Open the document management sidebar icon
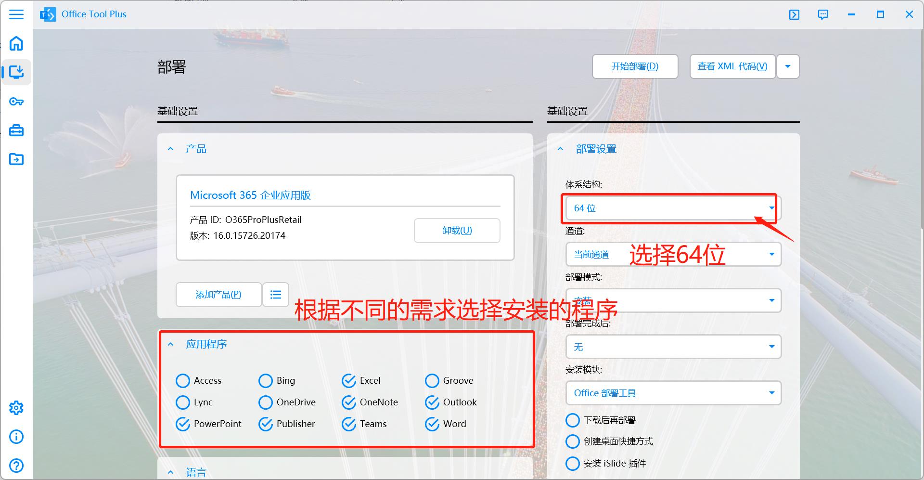This screenshot has width=924, height=480. [16, 159]
